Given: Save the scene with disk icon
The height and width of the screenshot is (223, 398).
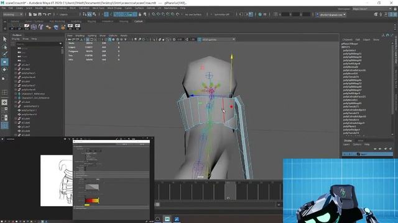Looking at the screenshot, I should coord(39,14).
